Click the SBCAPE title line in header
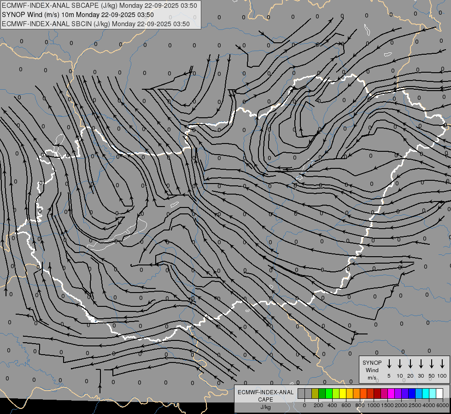This screenshot has height=414, width=451. coord(100,6)
